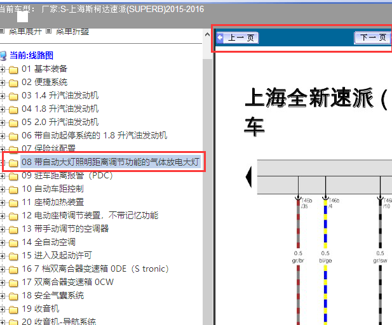
Task: Select 13 带手动调节的空调器 entry
Action: (65, 229)
